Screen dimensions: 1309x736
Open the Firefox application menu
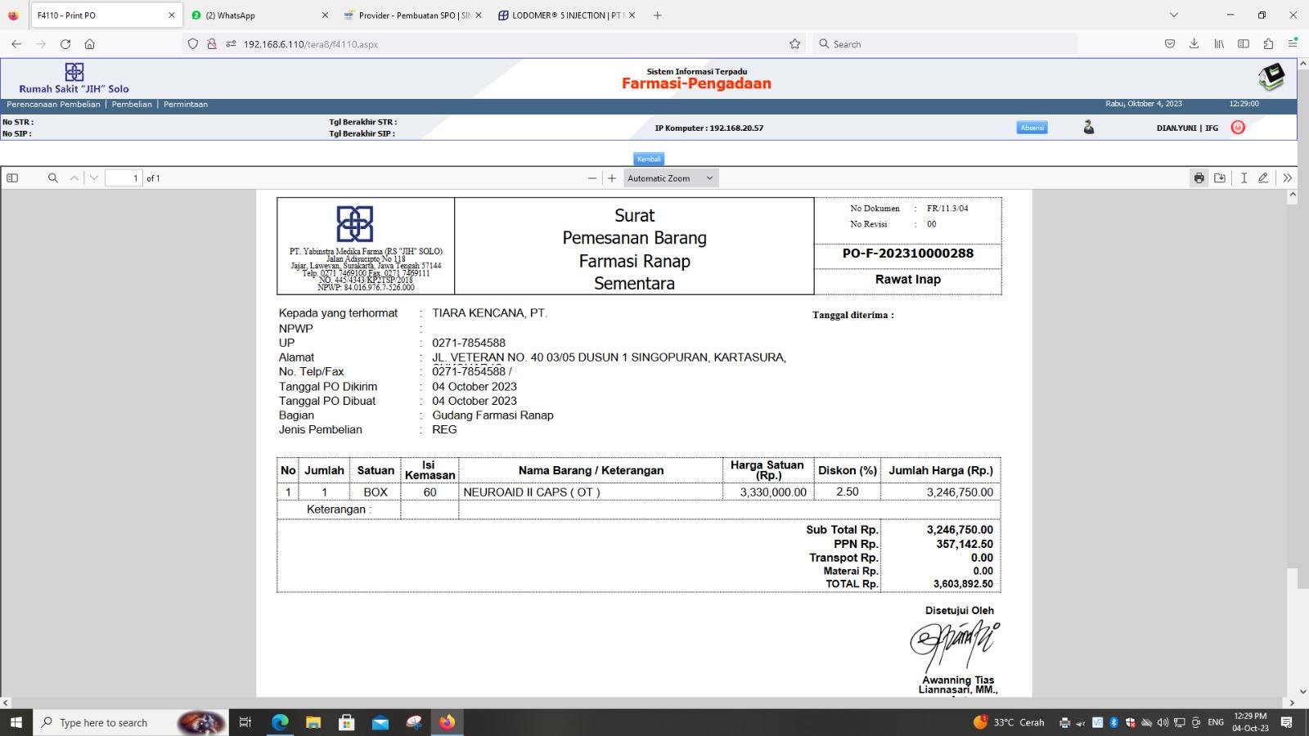(x=1293, y=44)
